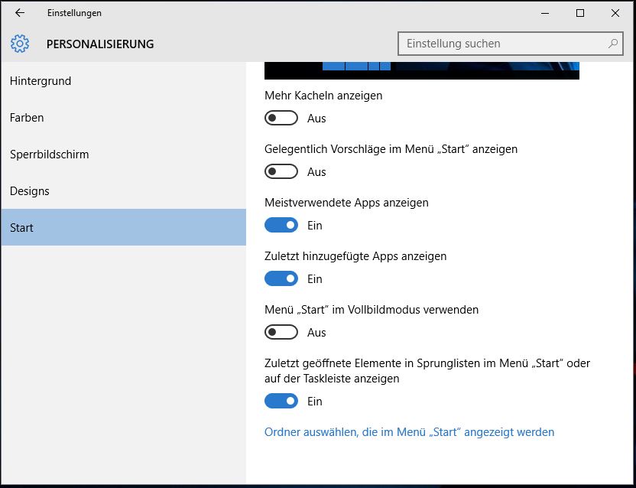The height and width of the screenshot is (488, 636).
Task: Close the Einstellungen window
Action: pos(615,13)
